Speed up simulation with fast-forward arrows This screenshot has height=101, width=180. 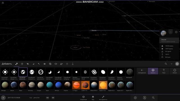pos(53,98)
